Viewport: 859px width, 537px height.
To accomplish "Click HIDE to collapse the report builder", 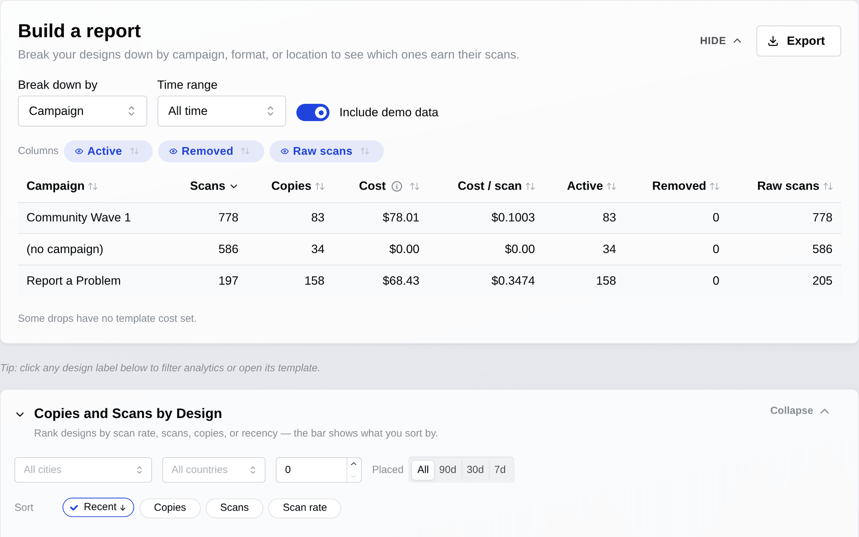I will [721, 41].
